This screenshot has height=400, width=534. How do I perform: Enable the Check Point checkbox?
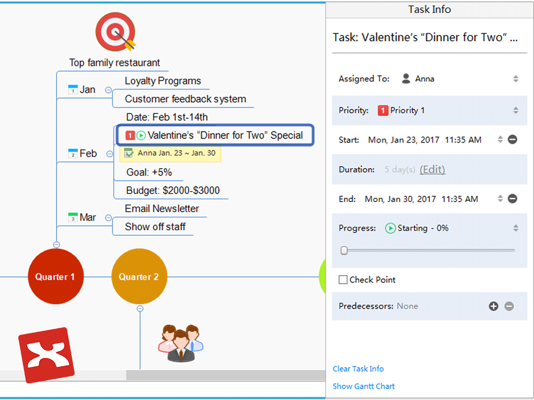(x=343, y=280)
